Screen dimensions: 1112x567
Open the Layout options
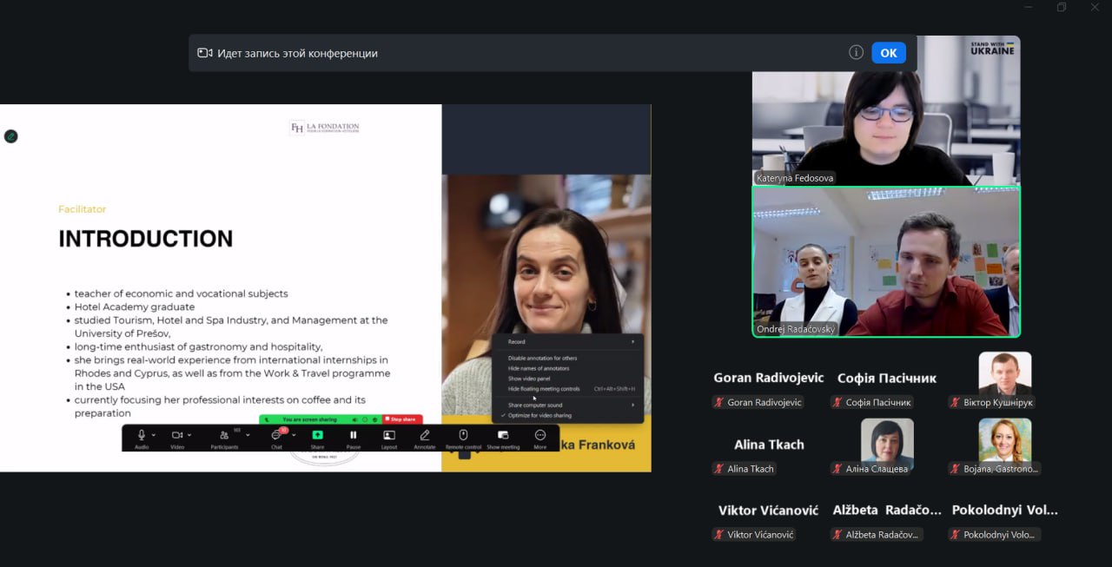click(389, 435)
